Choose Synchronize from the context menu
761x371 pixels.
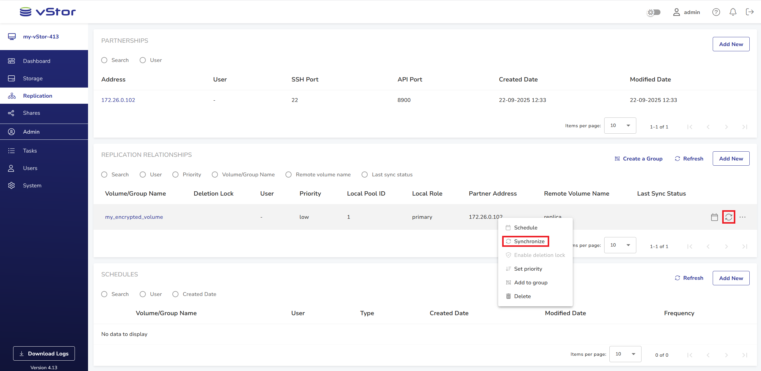point(529,241)
